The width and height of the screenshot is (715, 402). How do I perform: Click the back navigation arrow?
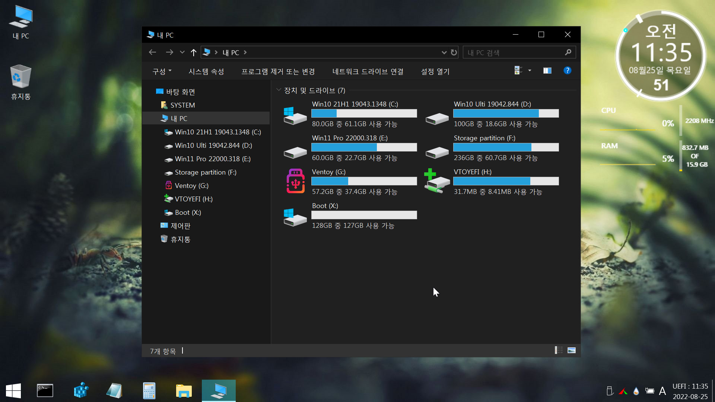coord(152,52)
